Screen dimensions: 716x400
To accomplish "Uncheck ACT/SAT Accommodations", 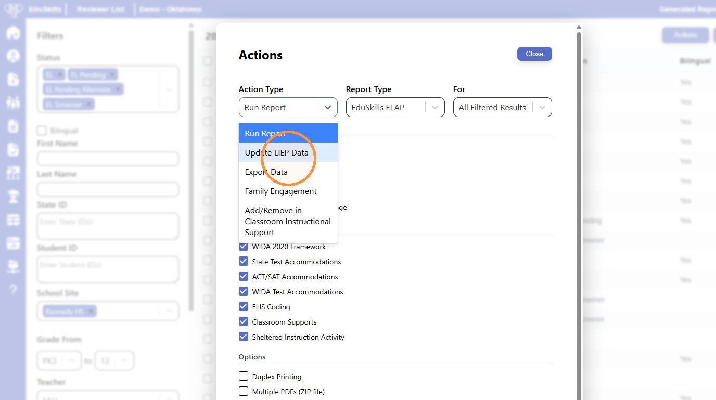I will coord(244,276).
